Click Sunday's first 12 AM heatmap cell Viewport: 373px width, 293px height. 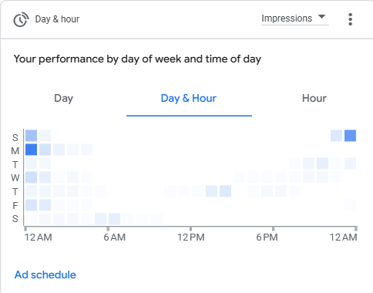(x=31, y=136)
